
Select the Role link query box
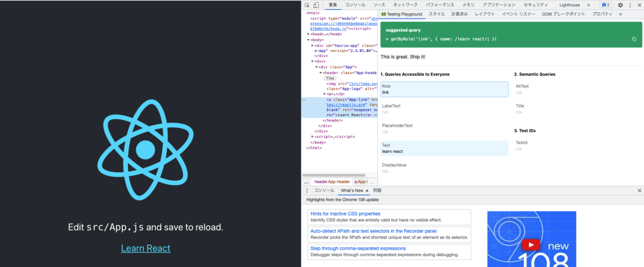click(x=445, y=89)
